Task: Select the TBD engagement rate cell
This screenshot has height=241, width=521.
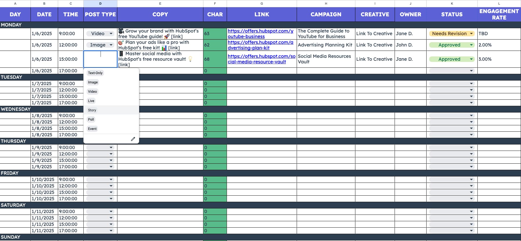Action: [x=499, y=34]
